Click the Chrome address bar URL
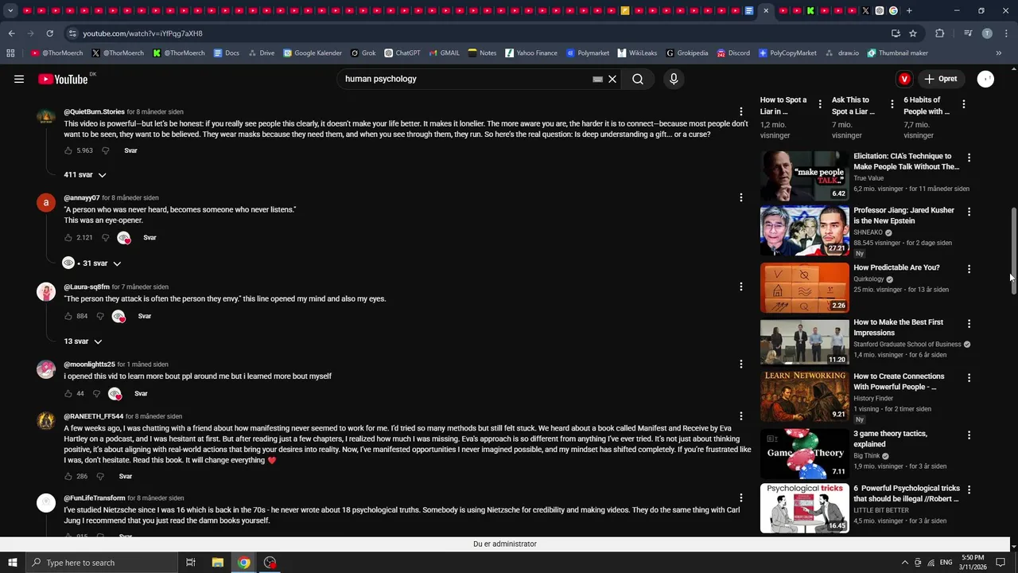1018x573 pixels. click(142, 33)
